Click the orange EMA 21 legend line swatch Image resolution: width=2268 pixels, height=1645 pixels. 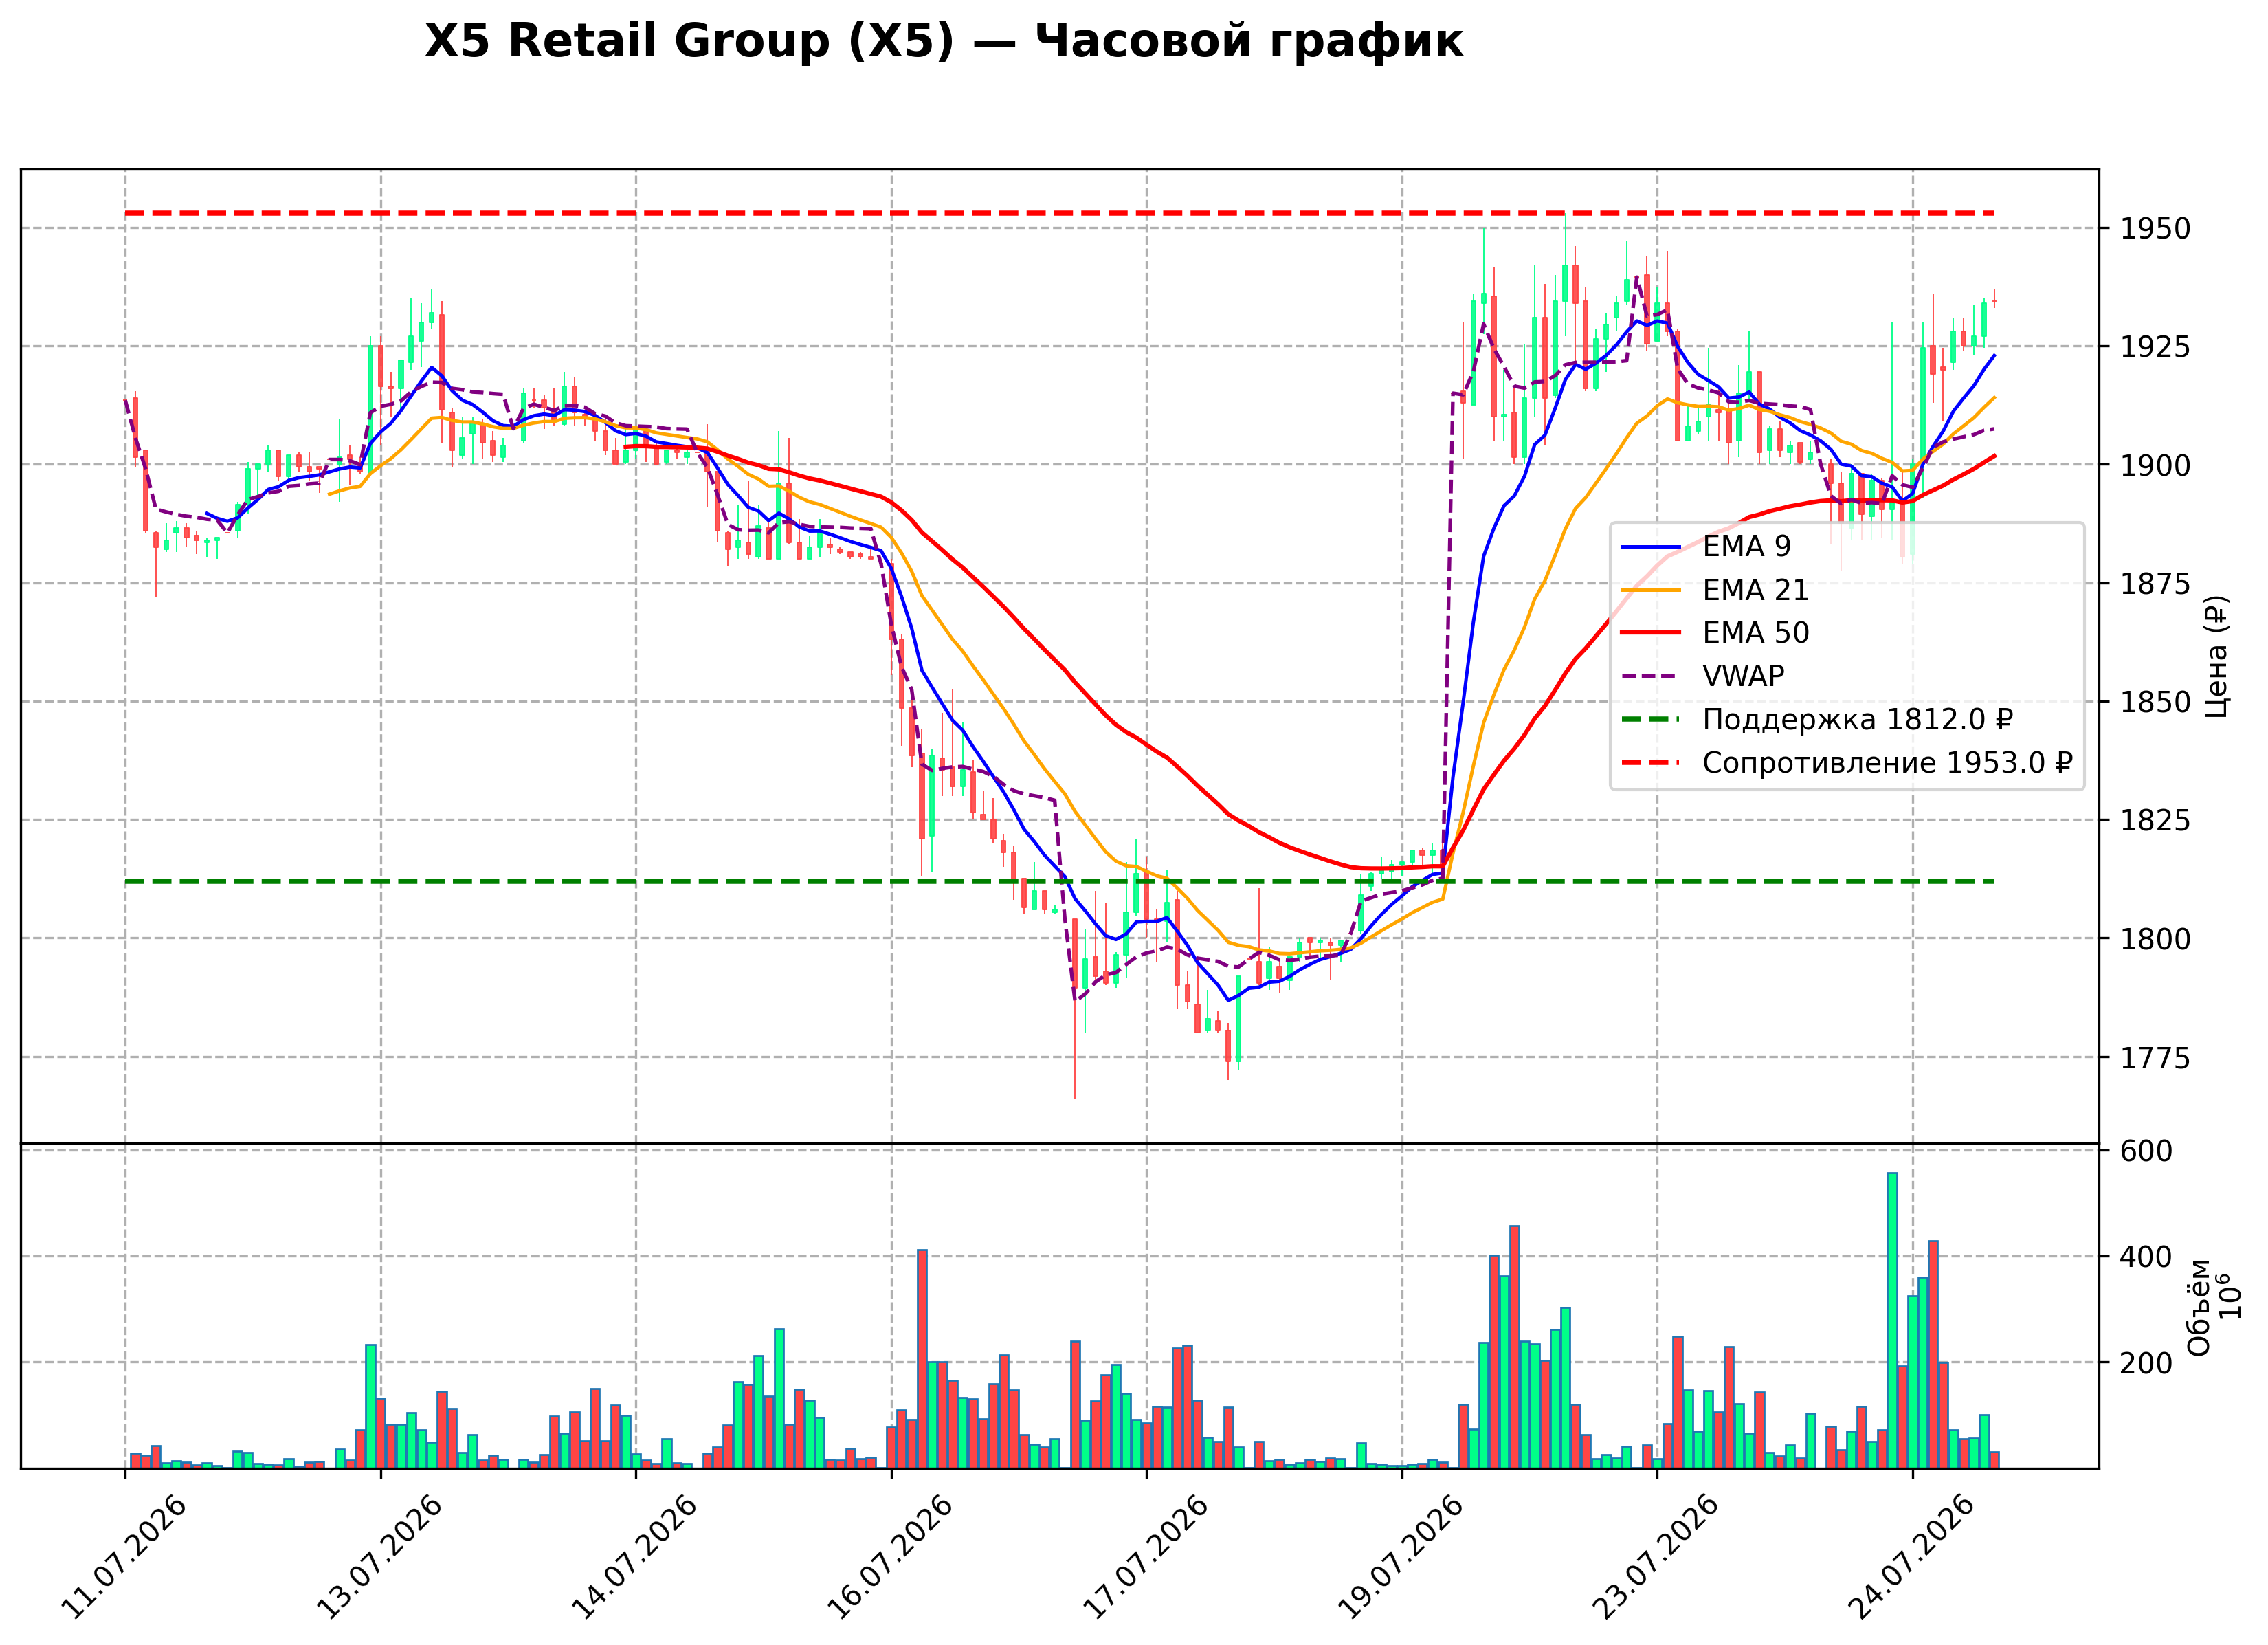(x=1651, y=590)
